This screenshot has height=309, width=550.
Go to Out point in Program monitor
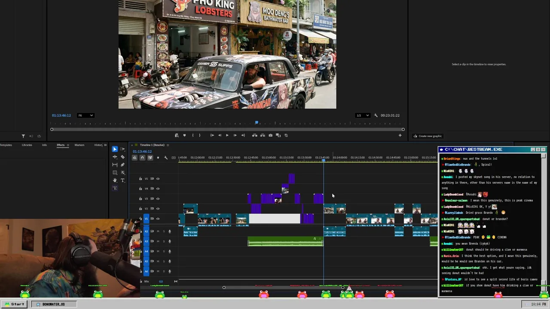point(243,135)
